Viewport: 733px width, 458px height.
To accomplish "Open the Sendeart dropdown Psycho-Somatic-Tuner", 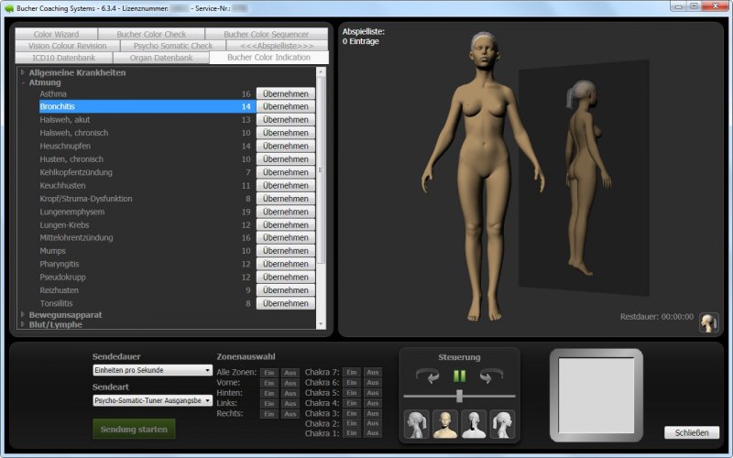I will (x=152, y=400).
